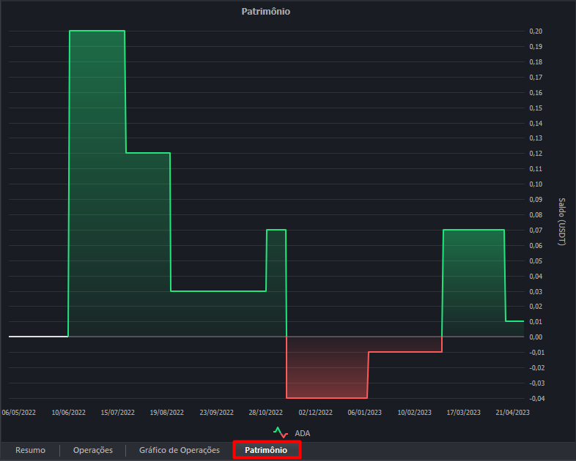Click the 15/07/2022 date axis label
This screenshot has height=461, width=576.
click(118, 413)
